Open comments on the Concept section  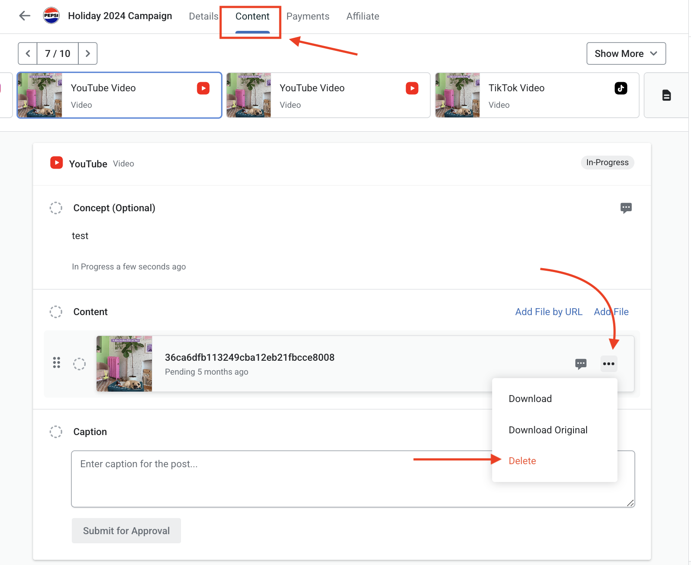(626, 208)
